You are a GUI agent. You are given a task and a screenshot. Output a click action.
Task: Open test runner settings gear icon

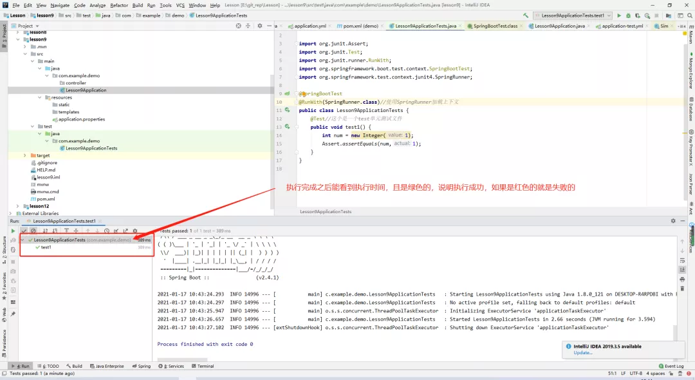click(x=134, y=231)
